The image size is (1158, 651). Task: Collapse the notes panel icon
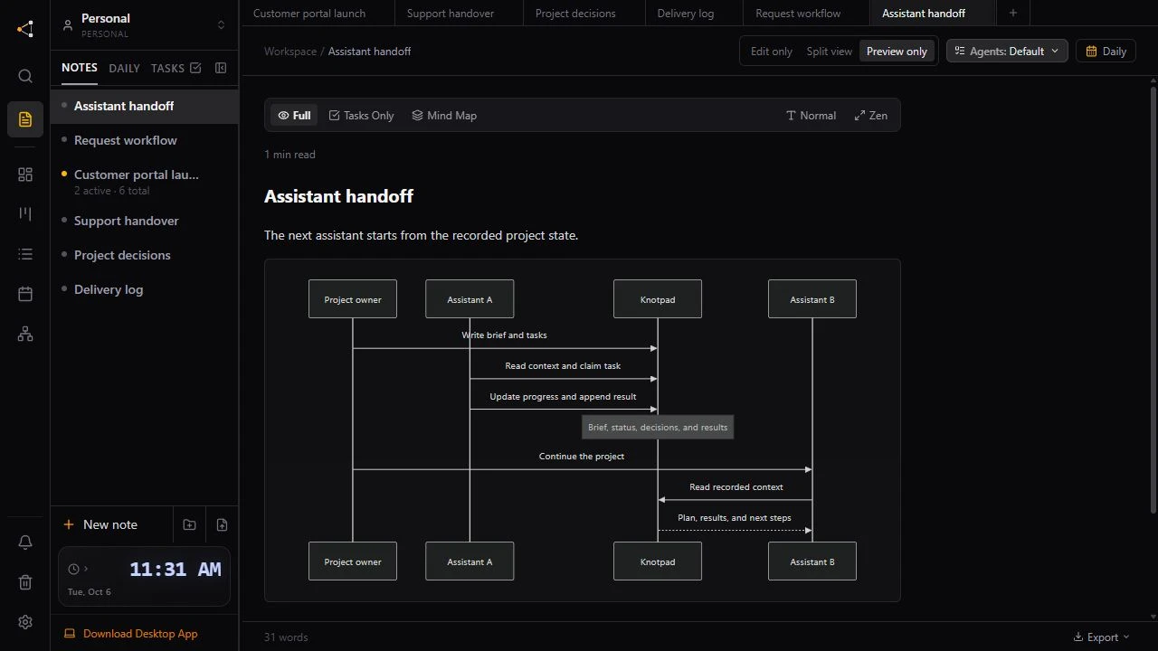point(221,68)
